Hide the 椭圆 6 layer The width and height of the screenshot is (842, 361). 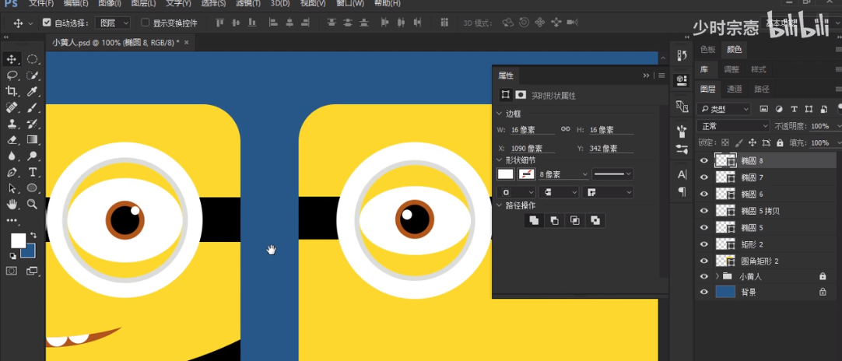[704, 194]
